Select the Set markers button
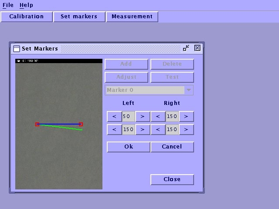Screen dimensions: 279x209 click(x=79, y=17)
